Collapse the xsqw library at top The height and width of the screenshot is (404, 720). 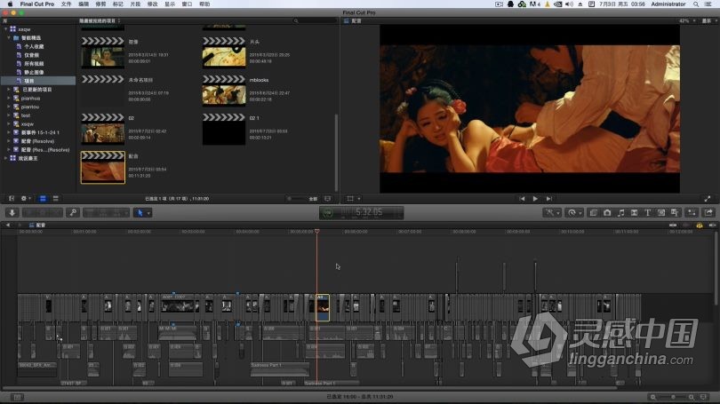pos(5,29)
